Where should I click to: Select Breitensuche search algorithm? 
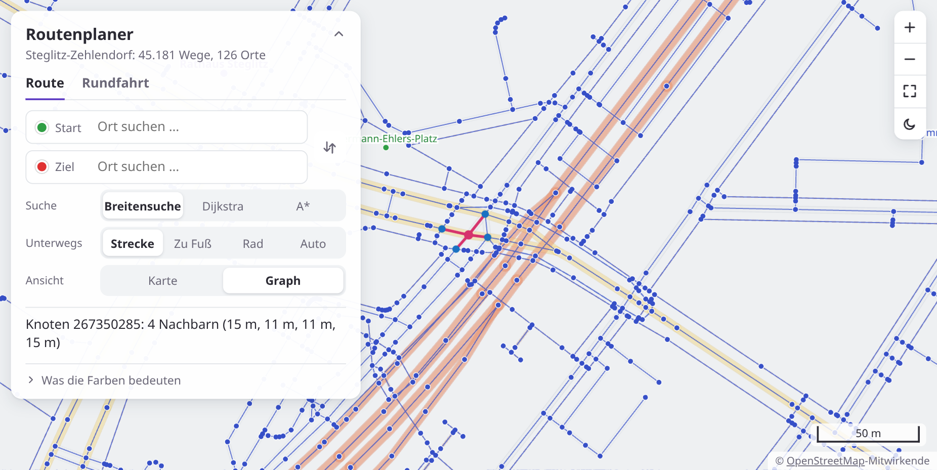point(143,206)
